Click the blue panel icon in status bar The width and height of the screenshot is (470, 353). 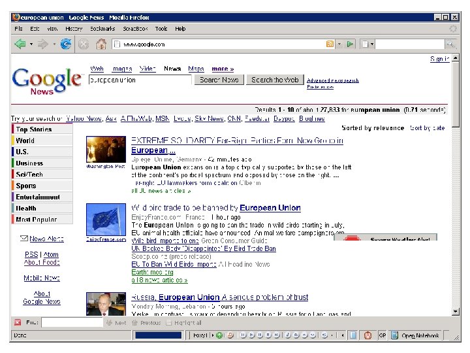[353, 335]
